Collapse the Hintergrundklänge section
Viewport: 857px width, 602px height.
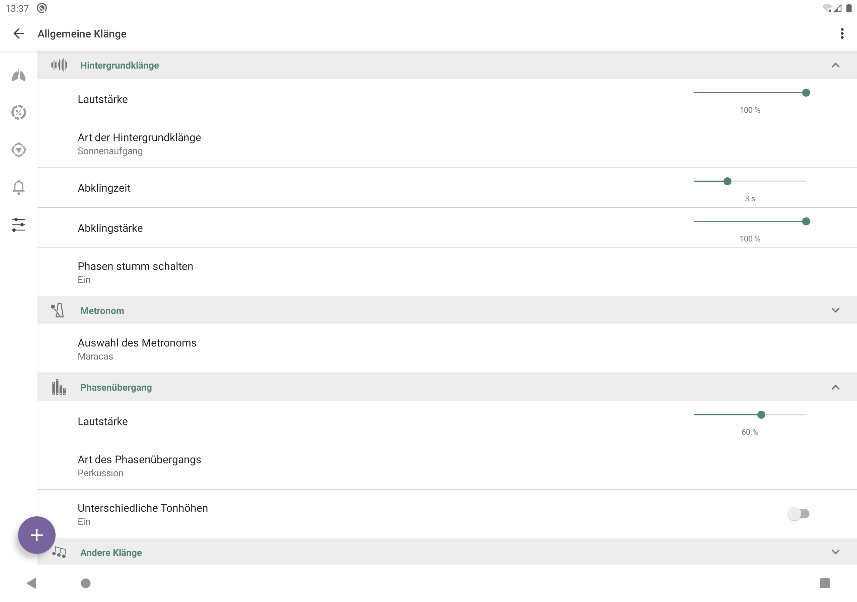coord(835,65)
